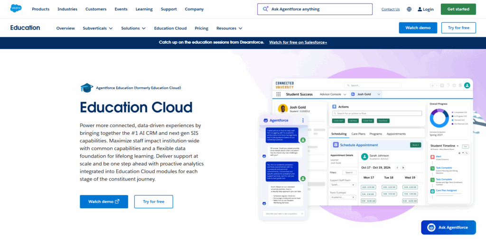The height and width of the screenshot is (241, 486).
Task: Click the hero Watch demo button
Action: coord(104,202)
